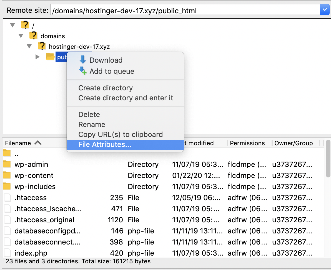Screen dimensions: 331x270
Task: Click the parent directory (..) folder icon
Action: click(7, 153)
